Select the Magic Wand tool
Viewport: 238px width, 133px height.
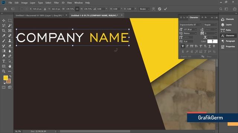tap(10, 25)
